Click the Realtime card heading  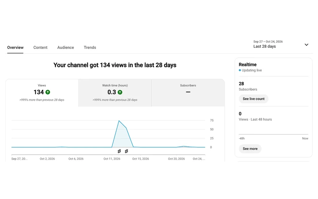pyautogui.click(x=248, y=64)
